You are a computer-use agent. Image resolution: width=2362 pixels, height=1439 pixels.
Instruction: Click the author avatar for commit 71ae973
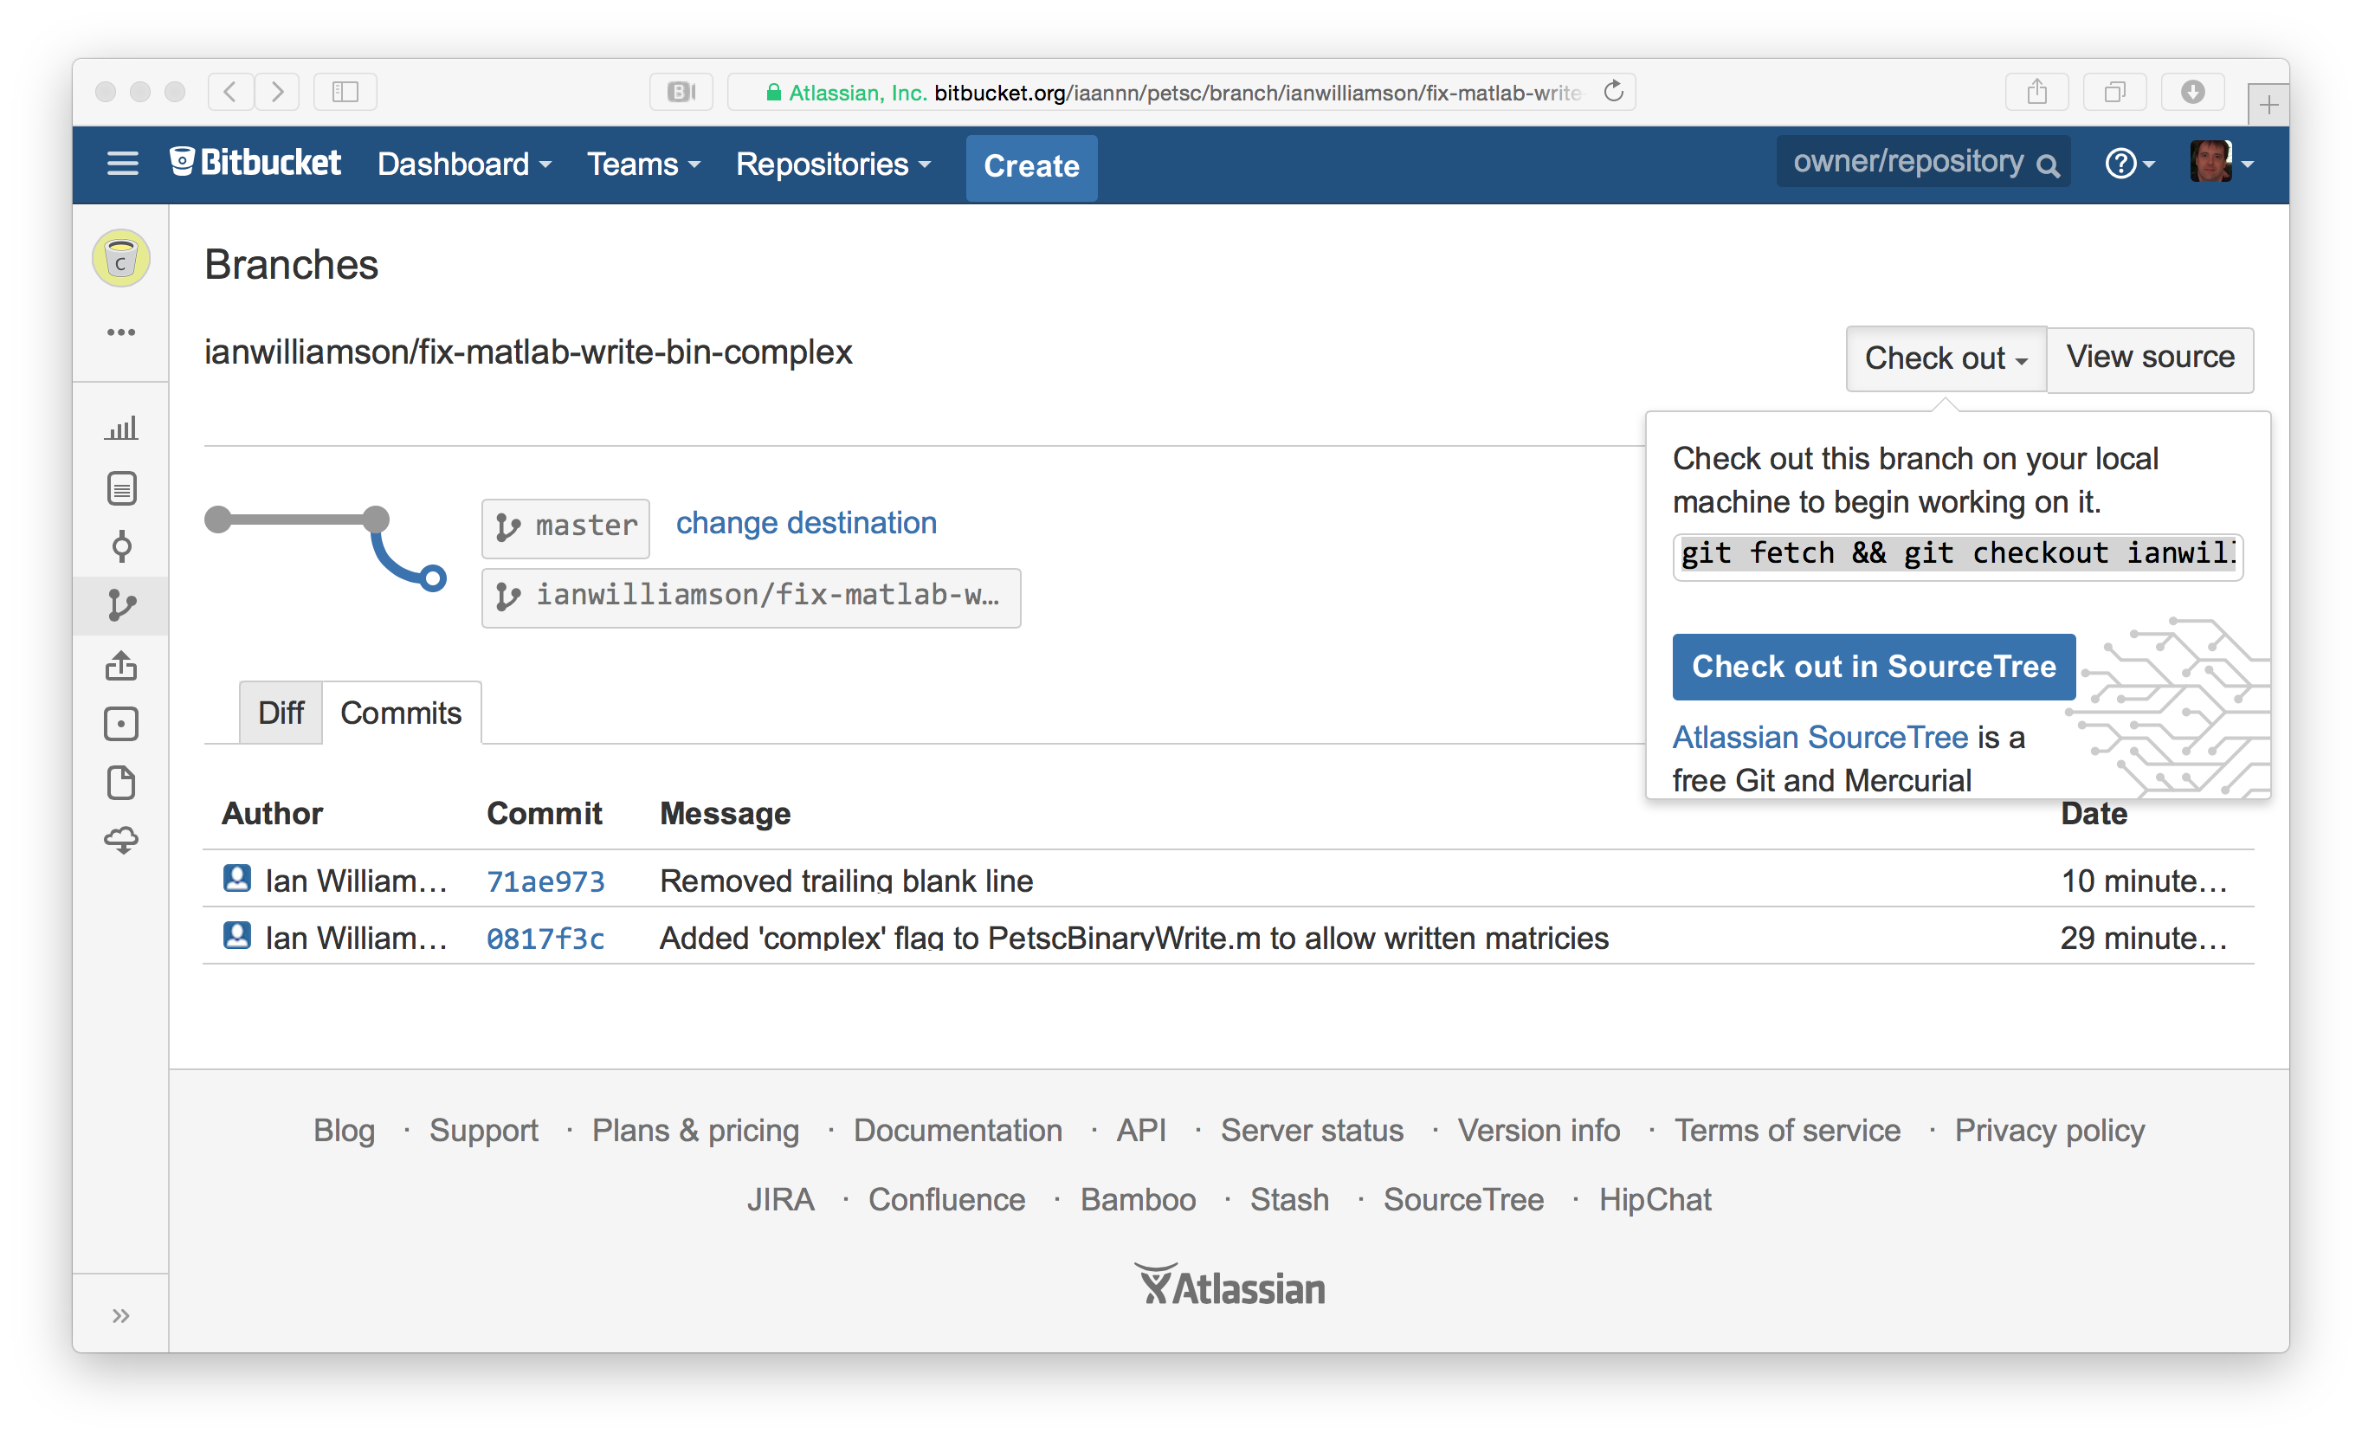click(x=236, y=879)
